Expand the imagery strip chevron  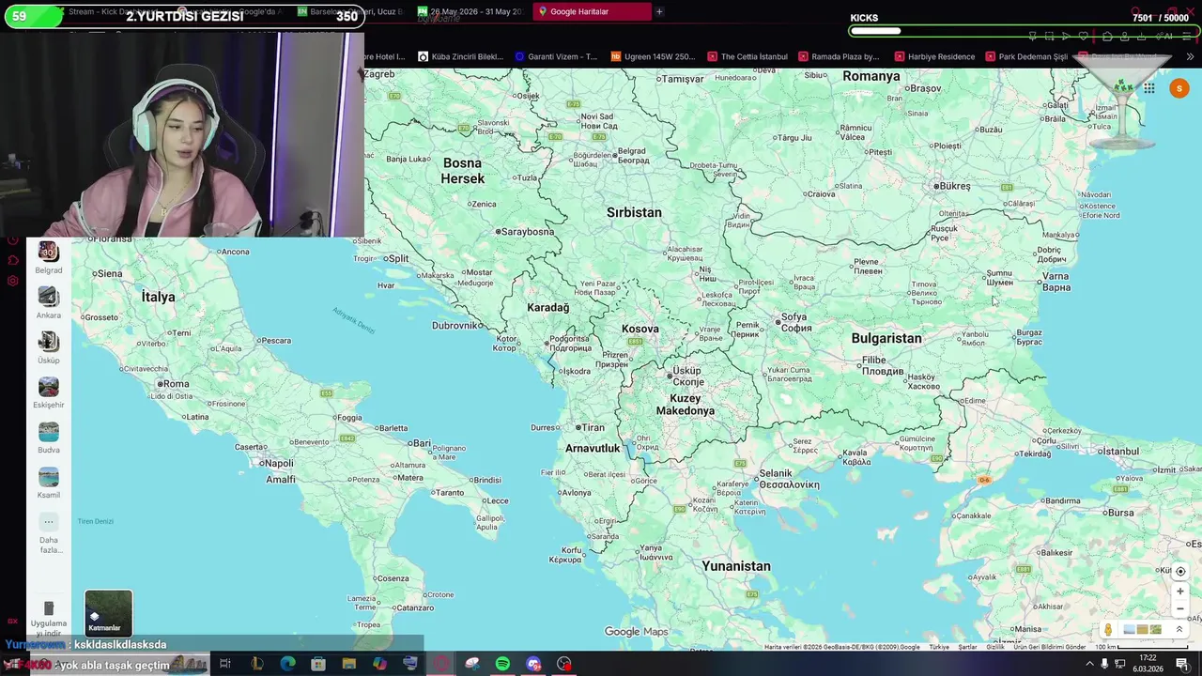1179,630
